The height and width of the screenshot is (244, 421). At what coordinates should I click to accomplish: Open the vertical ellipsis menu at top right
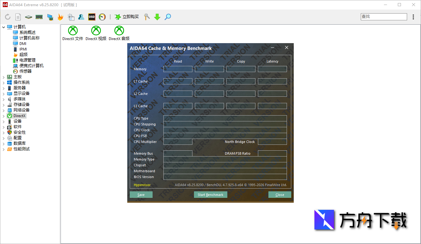413,17
